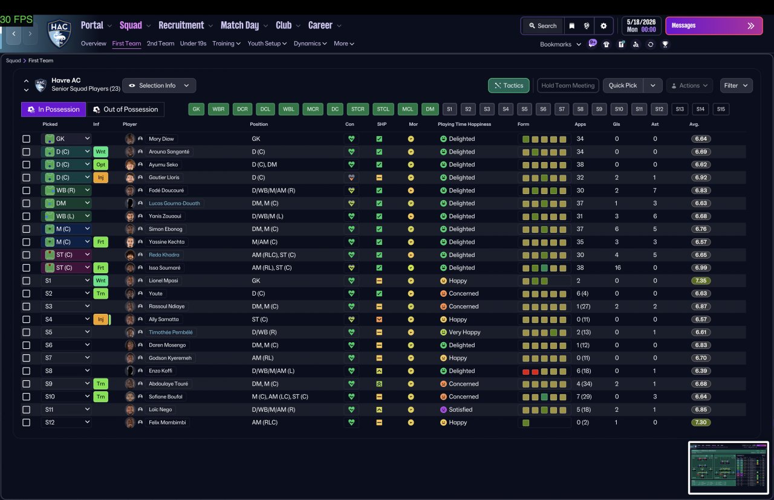The image size is (774, 500).
Task: Click Felix Mambimbi's 7.30 average rating pill
Action: click(702, 423)
